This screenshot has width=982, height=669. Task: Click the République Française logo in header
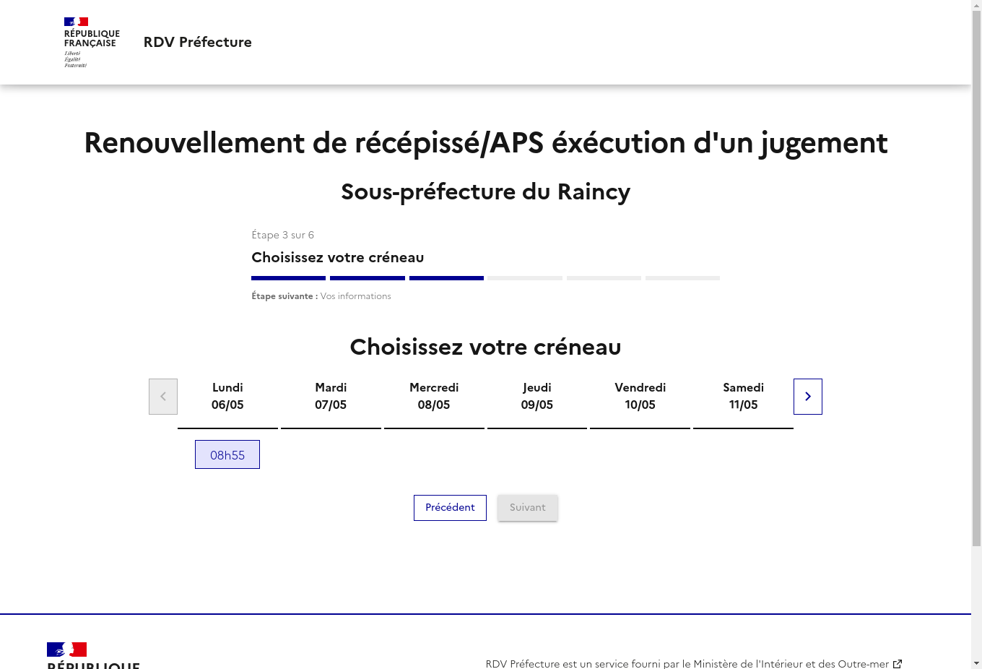[x=92, y=43]
